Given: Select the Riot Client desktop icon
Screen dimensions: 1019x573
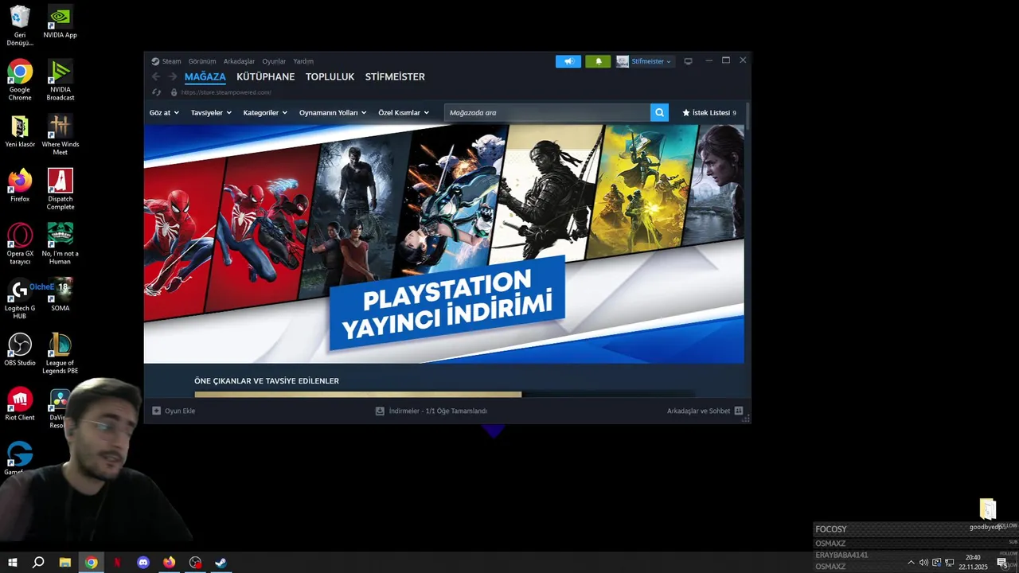Looking at the screenshot, I should pyautogui.click(x=20, y=403).
